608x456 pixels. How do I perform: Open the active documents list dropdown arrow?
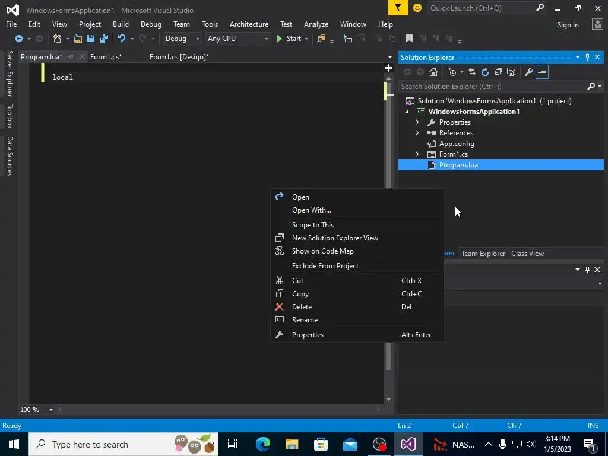389,57
